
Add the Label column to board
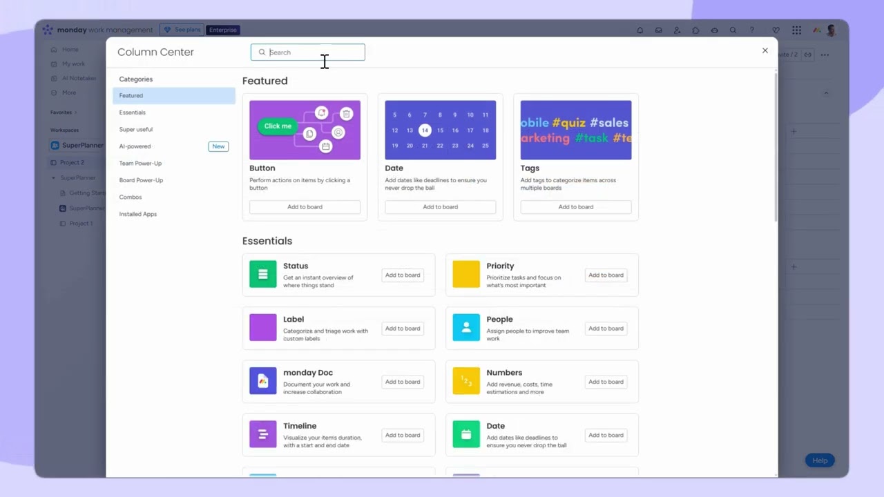coord(403,329)
